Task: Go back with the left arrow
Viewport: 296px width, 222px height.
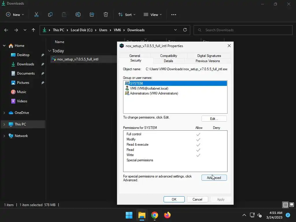Action: 6,30
